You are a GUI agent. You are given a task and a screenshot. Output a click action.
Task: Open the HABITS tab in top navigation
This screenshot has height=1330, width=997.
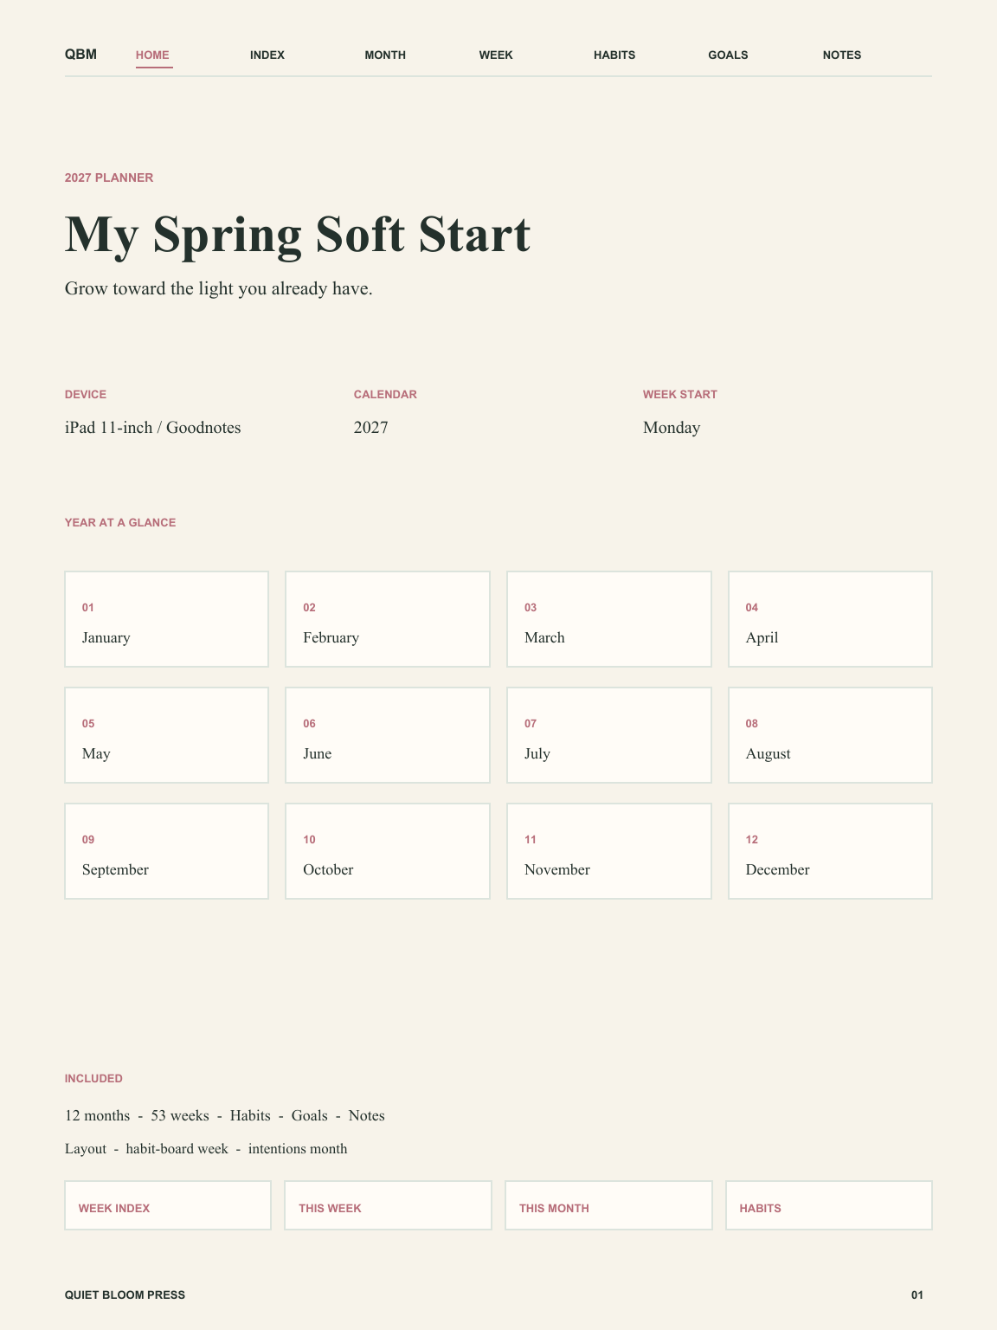(614, 55)
